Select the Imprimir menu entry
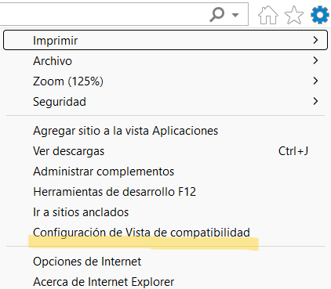Viewport: 331px width, 289px height. tap(165, 40)
